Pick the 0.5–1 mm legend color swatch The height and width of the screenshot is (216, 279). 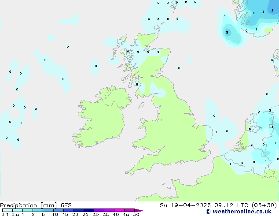click(18, 210)
